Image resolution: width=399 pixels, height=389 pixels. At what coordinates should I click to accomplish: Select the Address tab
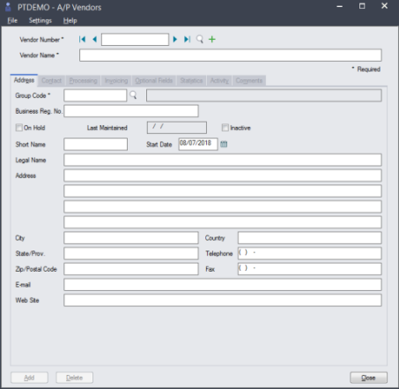tap(24, 80)
